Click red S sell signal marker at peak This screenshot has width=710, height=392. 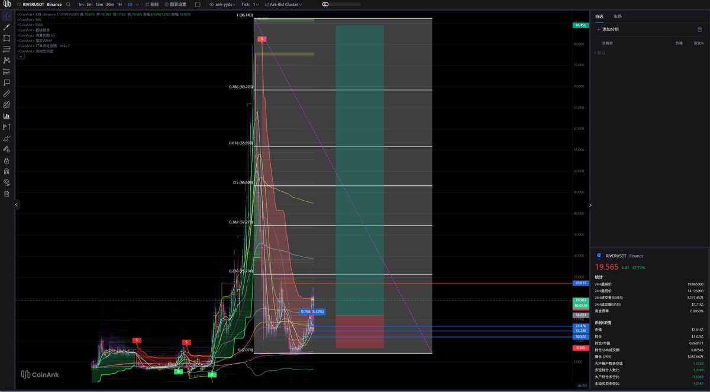coord(263,38)
